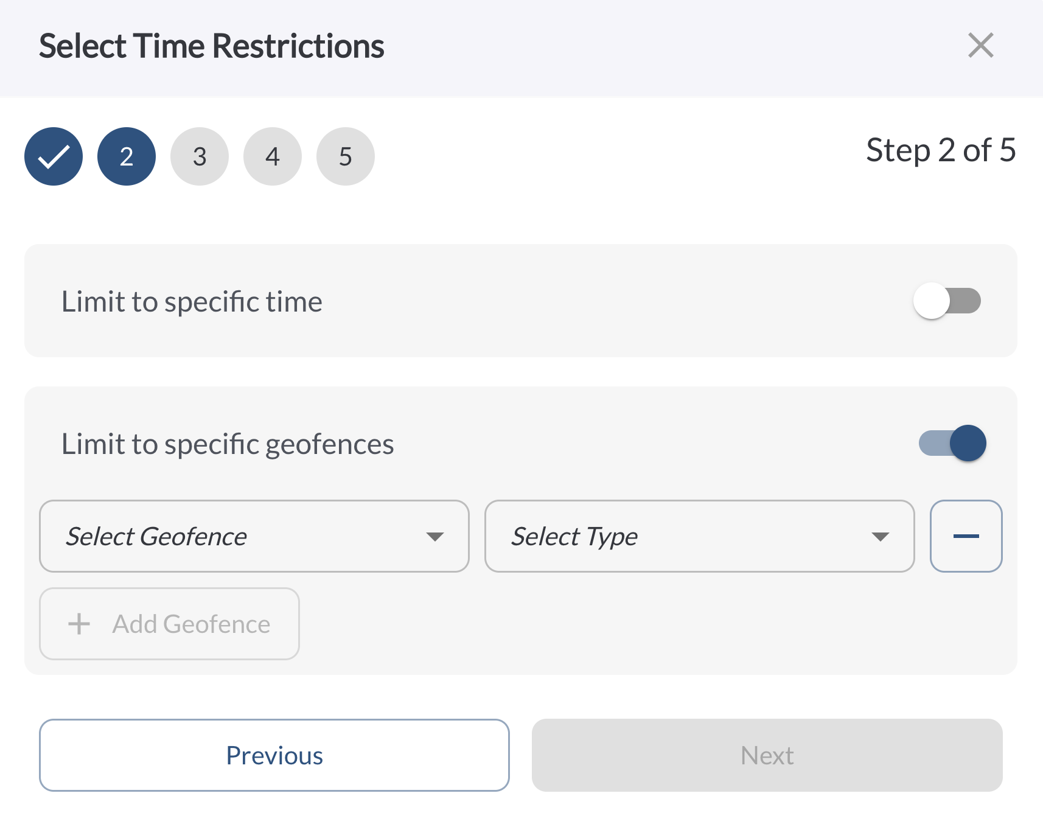The height and width of the screenshot is (824, 1043).
Task: Click the completed step one checkmark circle
Action: (x=54, y=156)
